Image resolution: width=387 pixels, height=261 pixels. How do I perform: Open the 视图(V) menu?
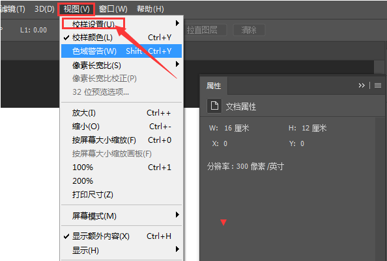point(76,9)
